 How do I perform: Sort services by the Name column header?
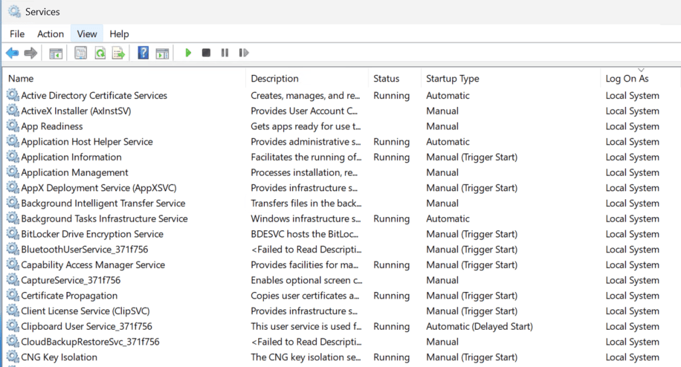(x=21, y=78)
